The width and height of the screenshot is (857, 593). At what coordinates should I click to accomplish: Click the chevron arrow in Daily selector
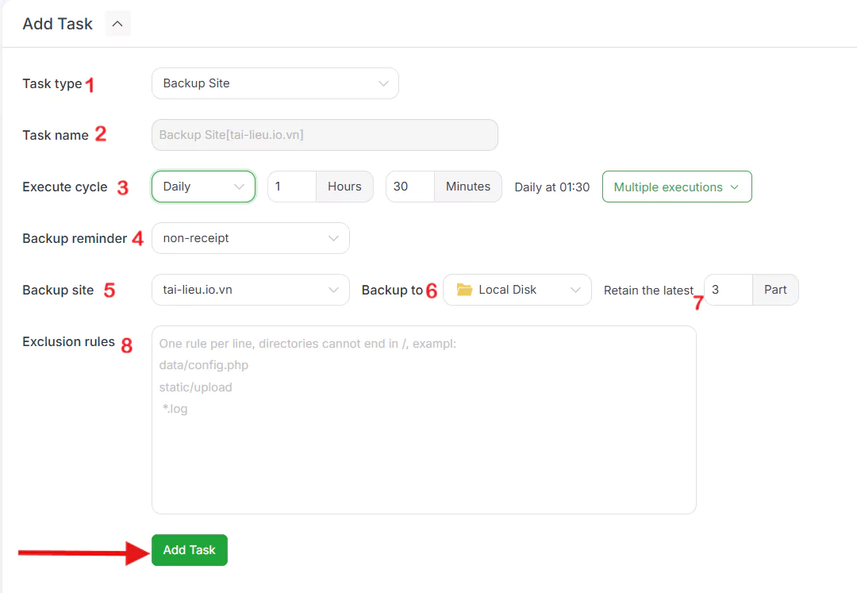click(x=240, y=187)
